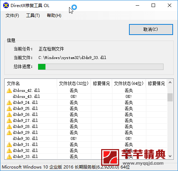Click the last 修复情况 column header
Viewport: 178px width, 171px height.
[156, 83]
